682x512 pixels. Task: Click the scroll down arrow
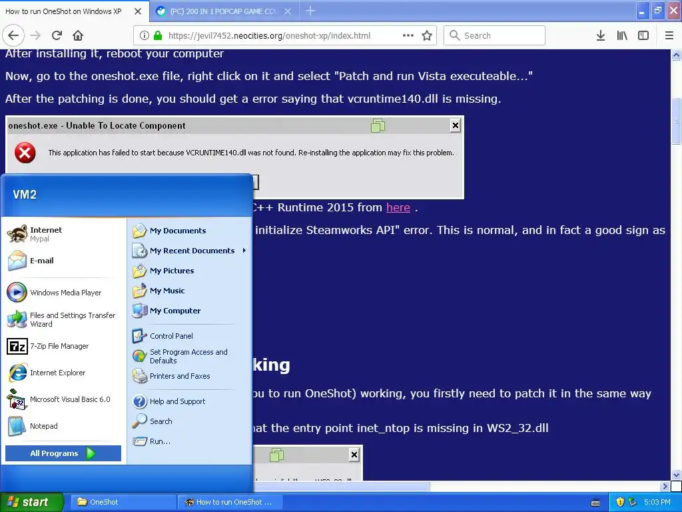676,475
